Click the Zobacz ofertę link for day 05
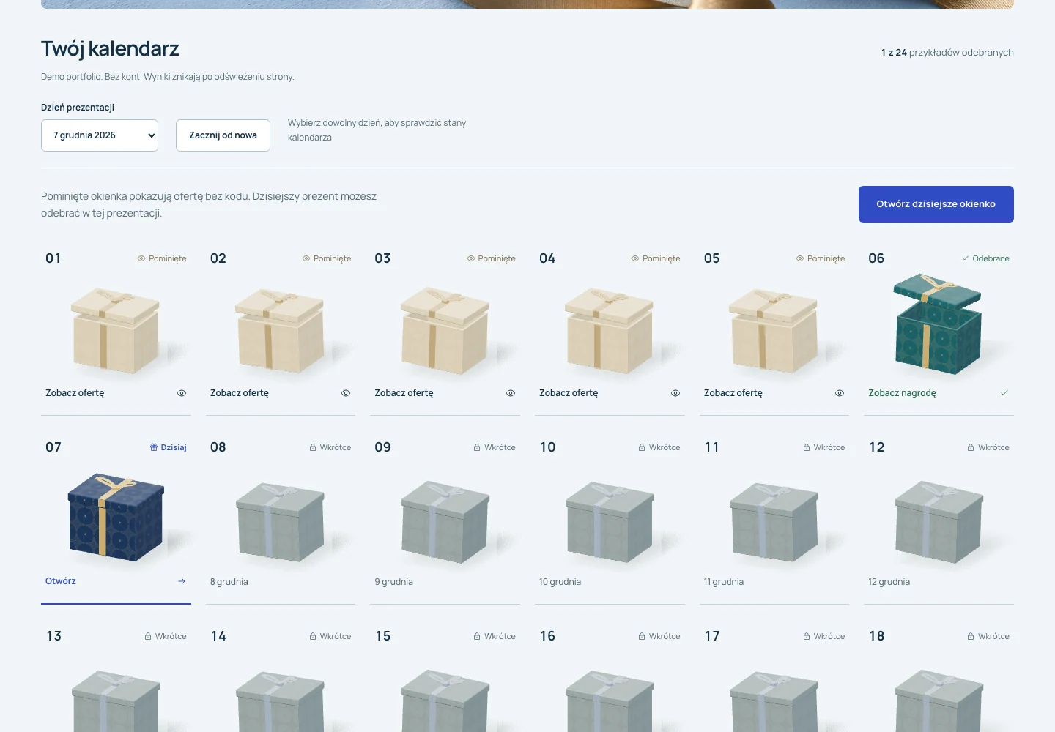Image resolution: width=1055 pixels, height=732 pixels. pyautogui.click(x=733, y=393)
